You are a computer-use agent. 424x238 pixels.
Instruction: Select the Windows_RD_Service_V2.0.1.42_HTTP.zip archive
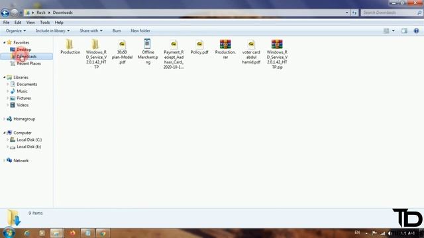277,54
